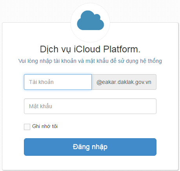Select the word 'iCloud' in the title
The width and height of the screenshot is (180, 171).
87,49
